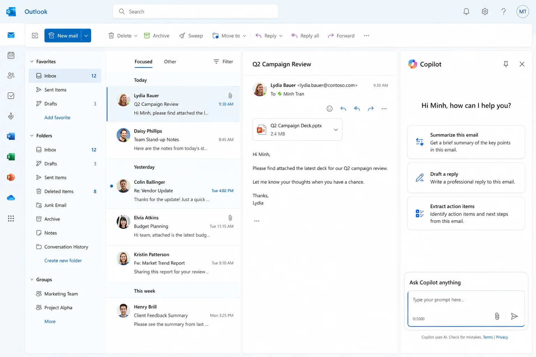536x357 pixels.
Task: Open the Filter menu
Action: click(x=223, y=62)
